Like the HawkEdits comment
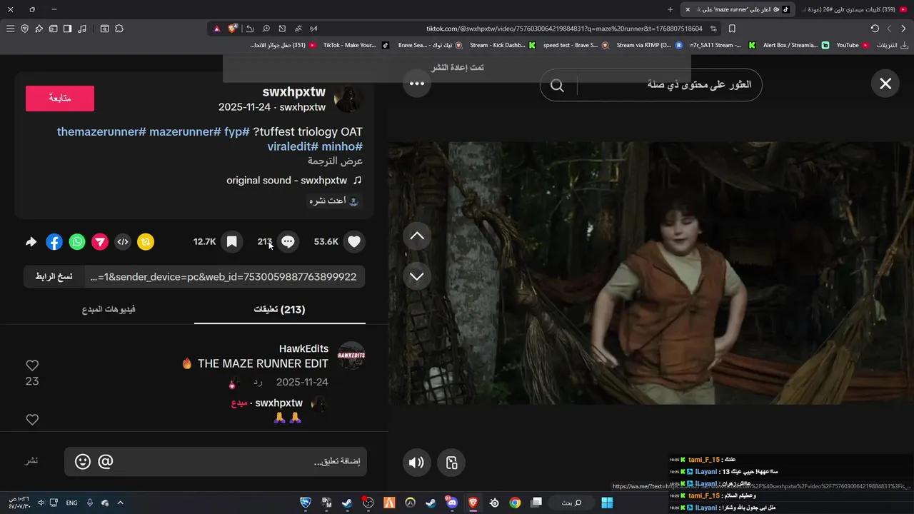This screenshot has height=514, width=914. (32, 366)
